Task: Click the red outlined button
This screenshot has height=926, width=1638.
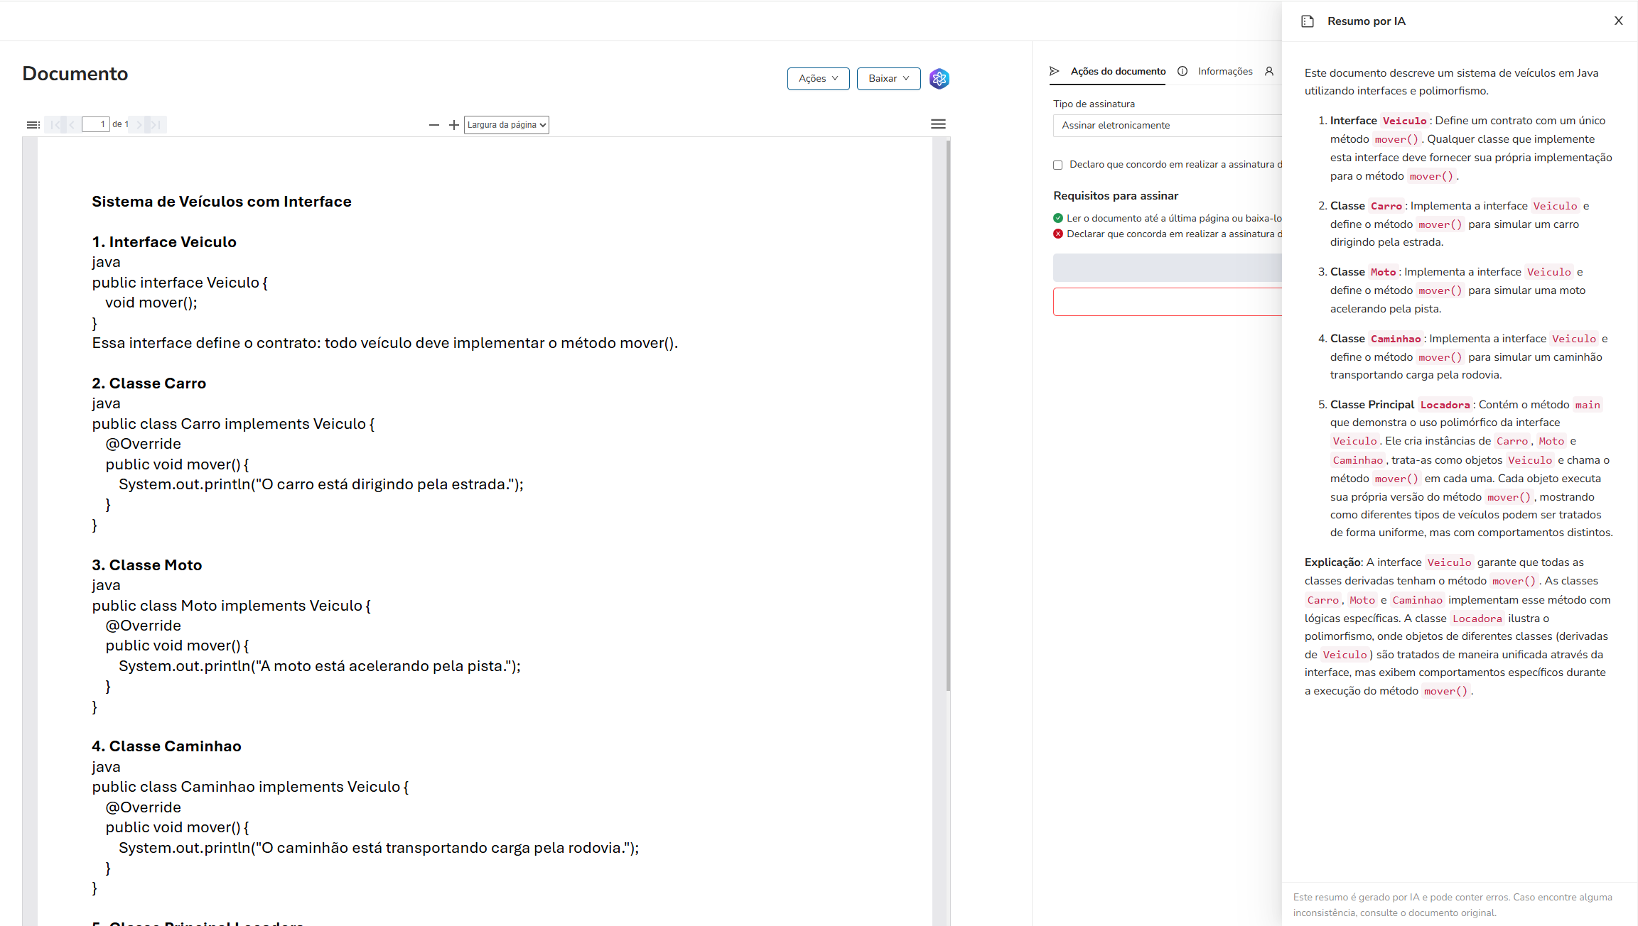Action: point(1167,302)
